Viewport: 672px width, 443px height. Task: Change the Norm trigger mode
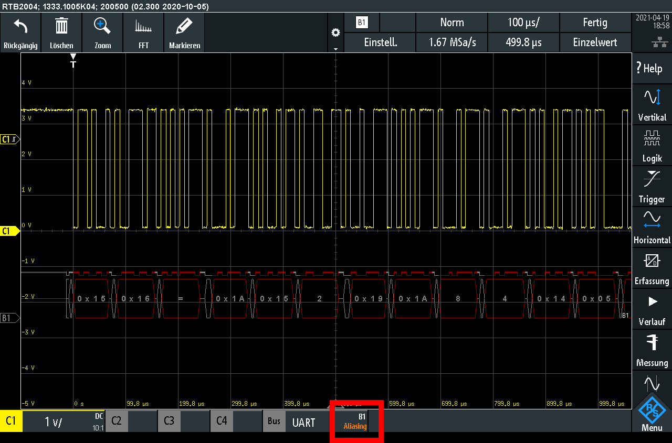[x=451, y=23]
